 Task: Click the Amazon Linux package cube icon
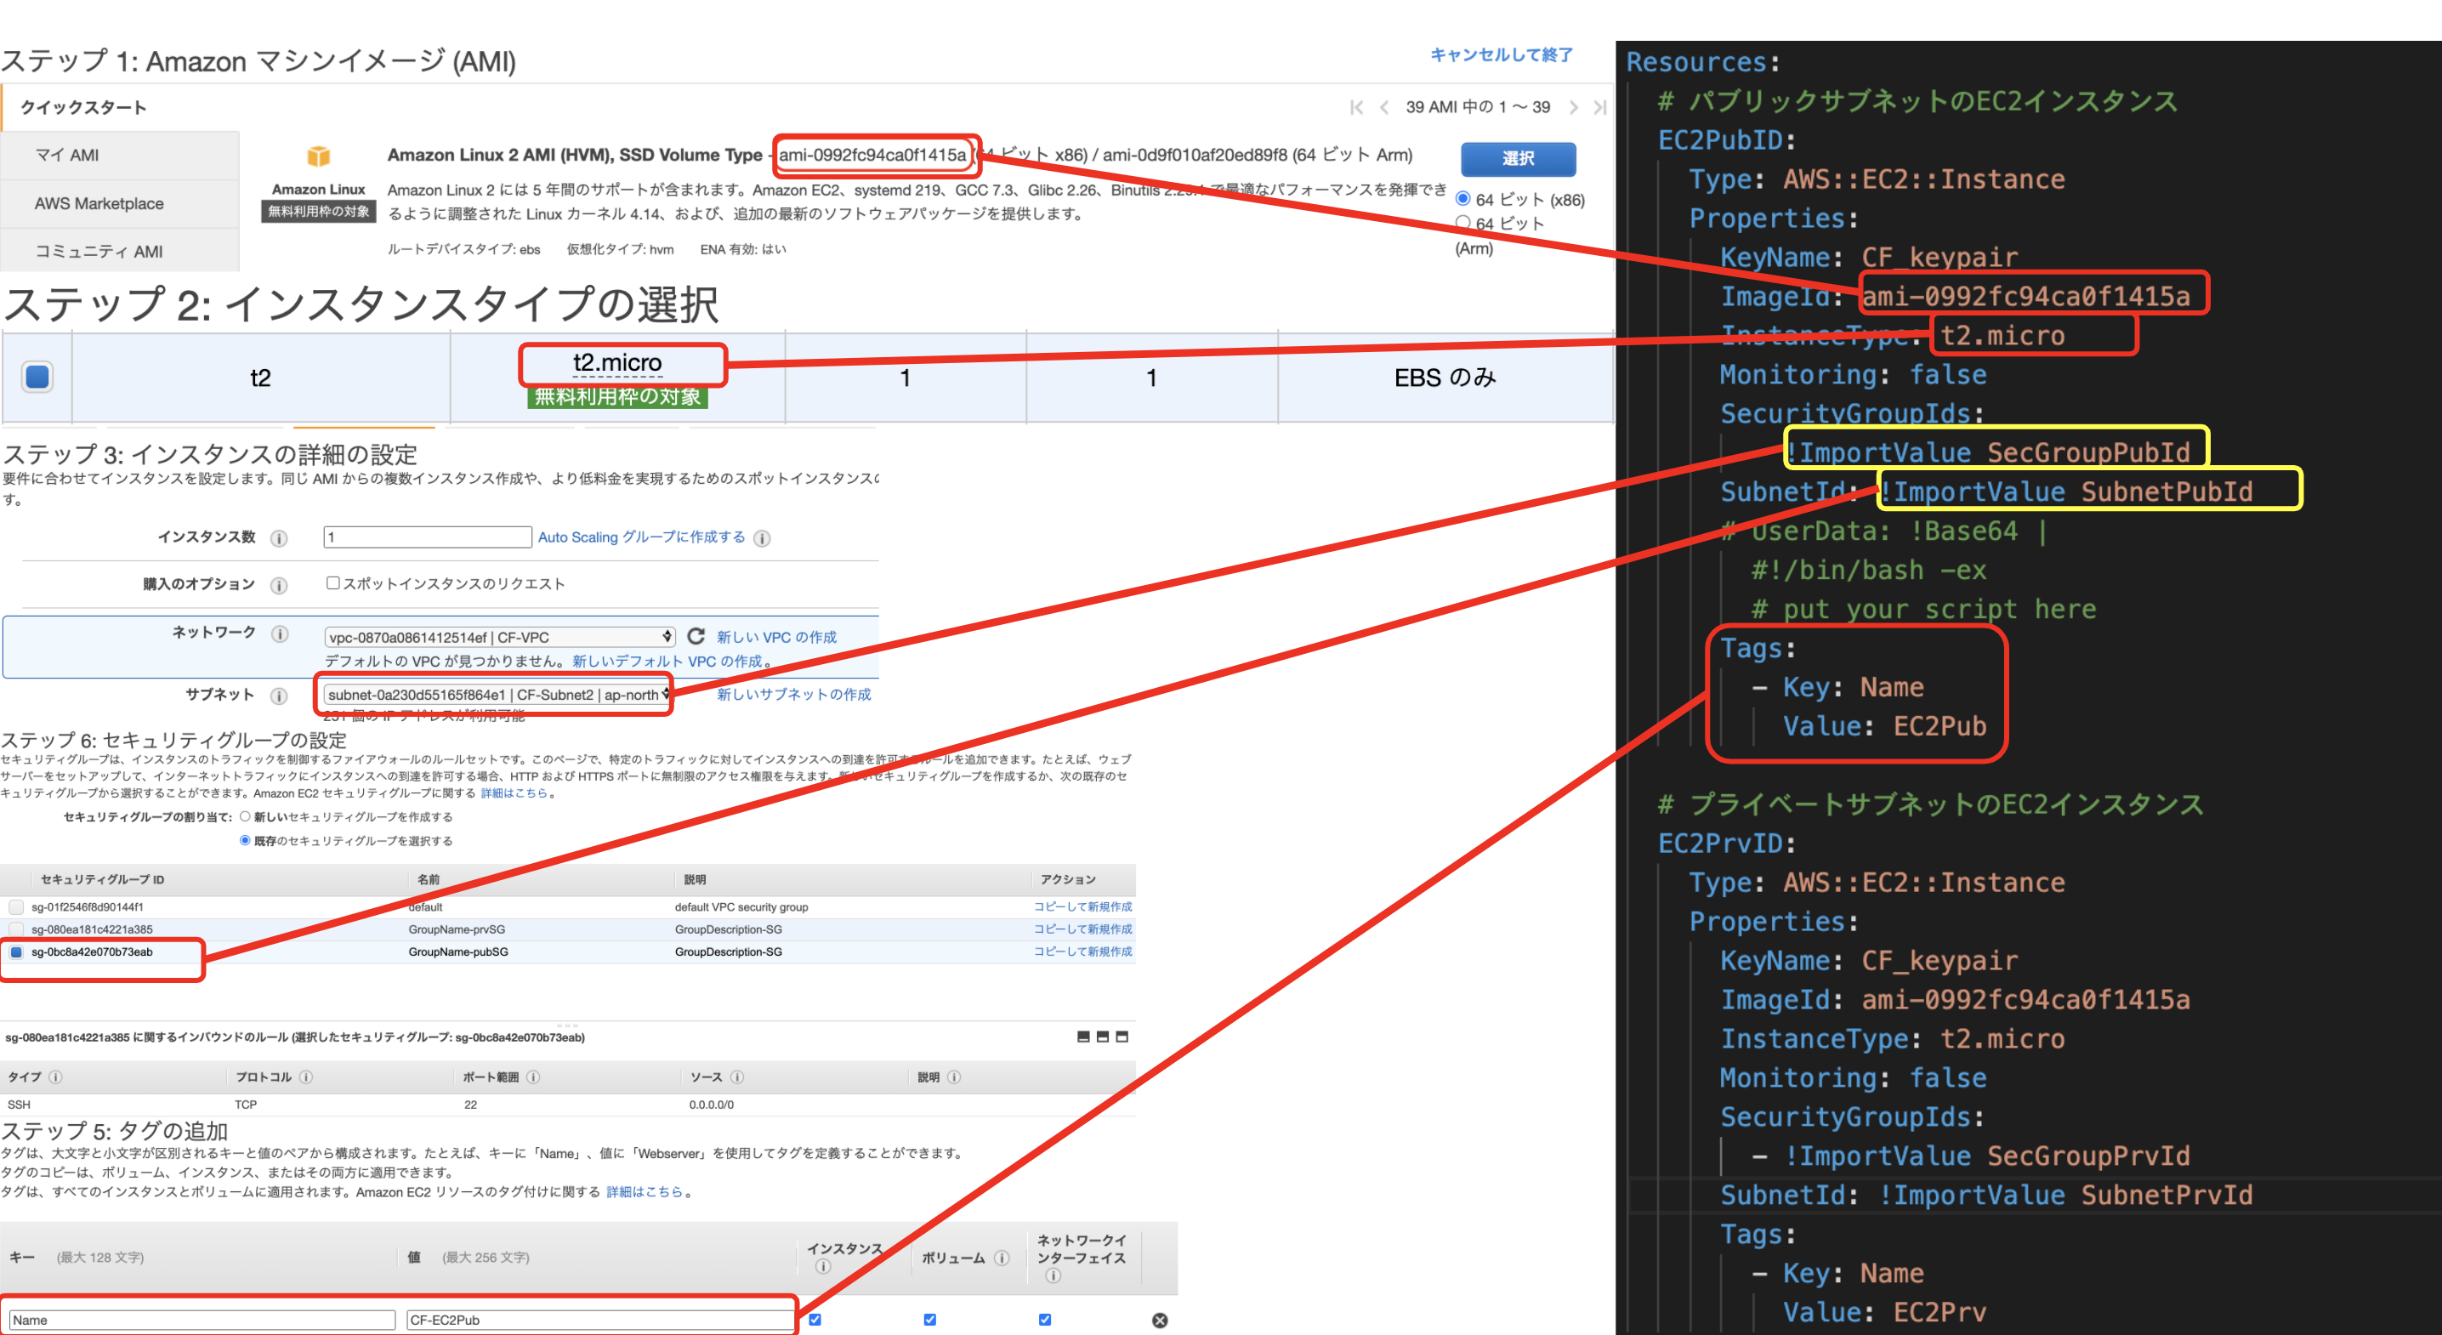[317, 155]
